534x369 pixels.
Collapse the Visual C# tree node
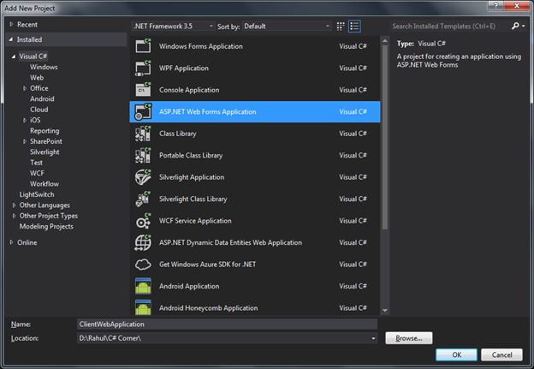pyautogui.click(x=14, y=57)
